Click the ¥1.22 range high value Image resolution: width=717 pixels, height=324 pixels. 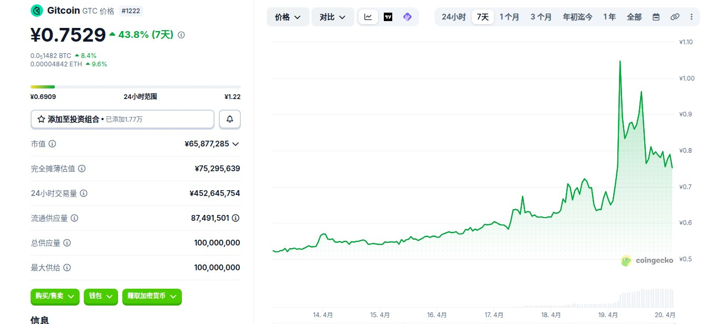(x=232, y=96)
